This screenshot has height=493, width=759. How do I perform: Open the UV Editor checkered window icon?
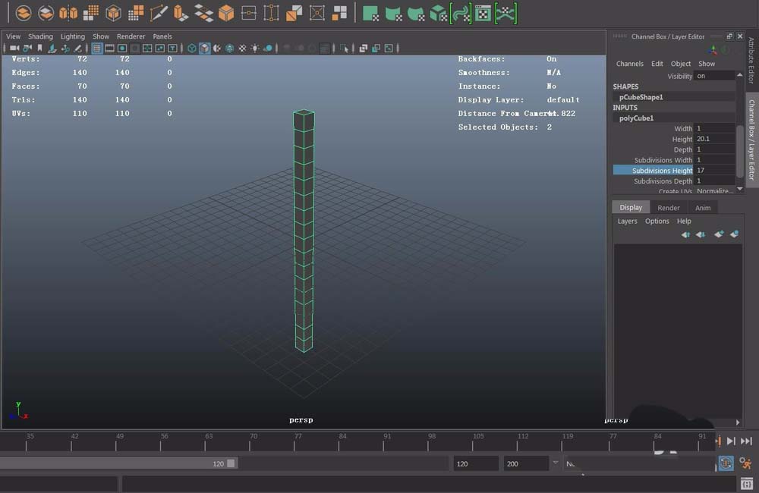(483, 14)
